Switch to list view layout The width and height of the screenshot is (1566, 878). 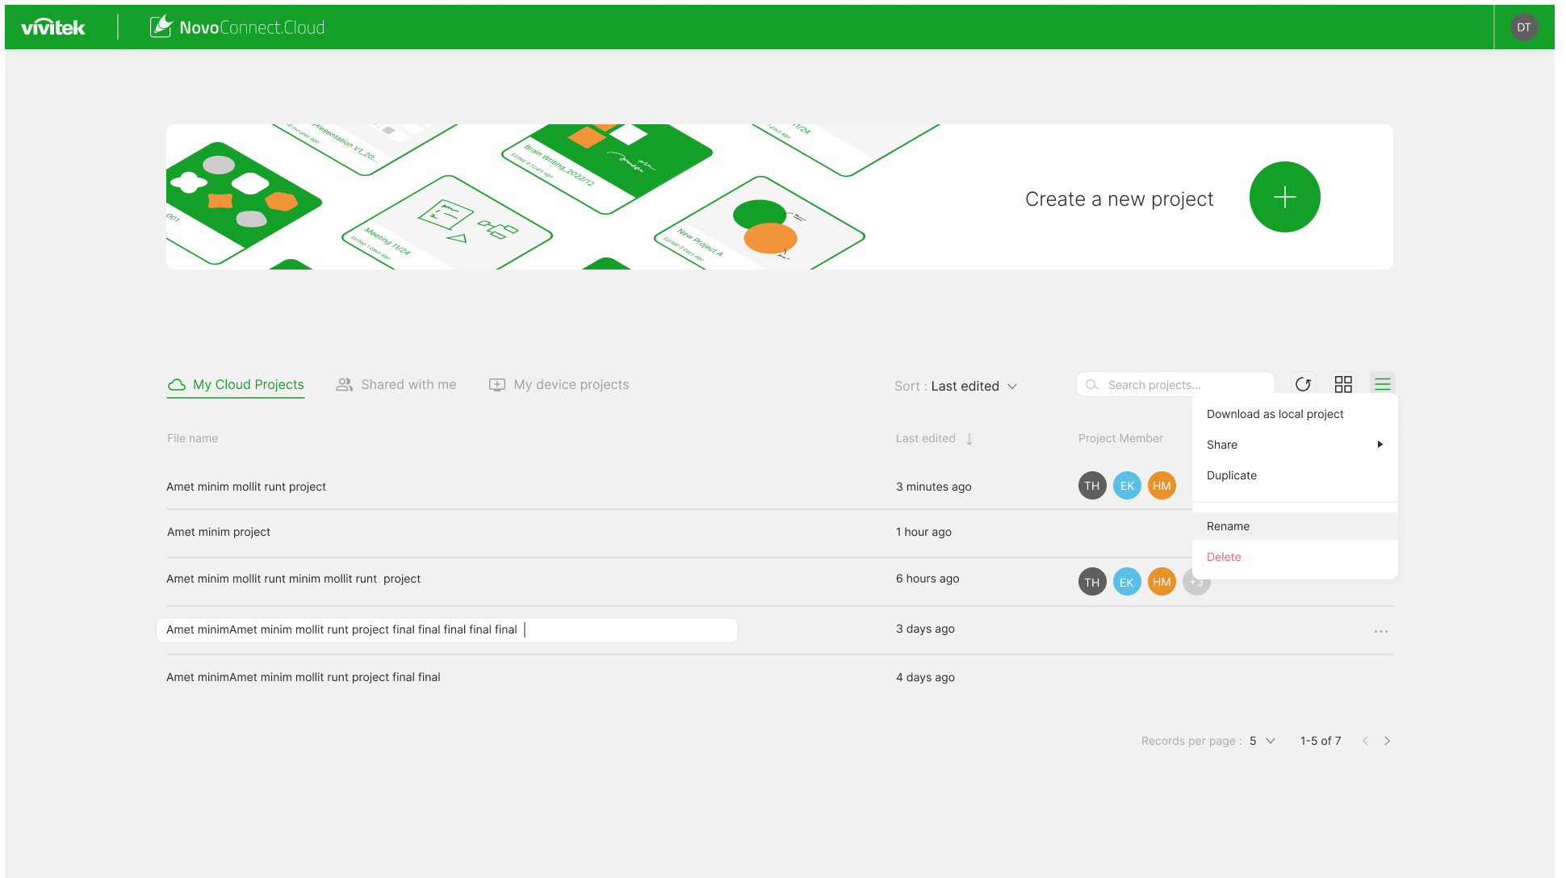[x=1383, y=384]
